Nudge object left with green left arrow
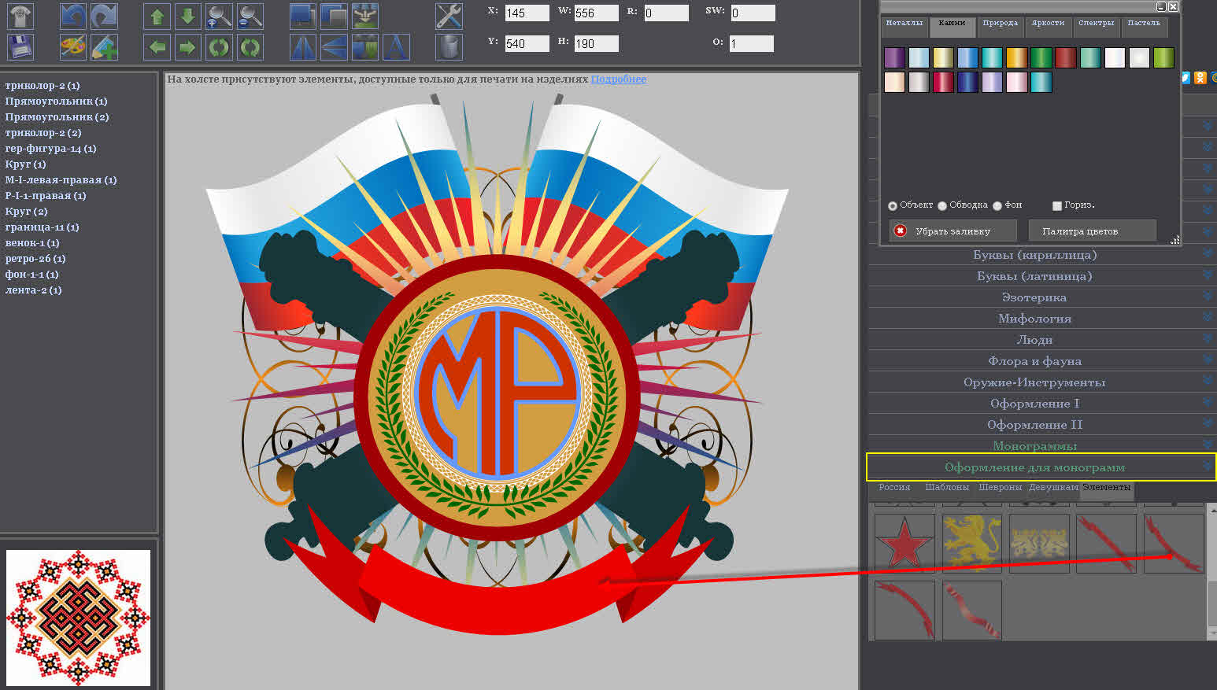1217x690 pixels. (x=157, y=47)
